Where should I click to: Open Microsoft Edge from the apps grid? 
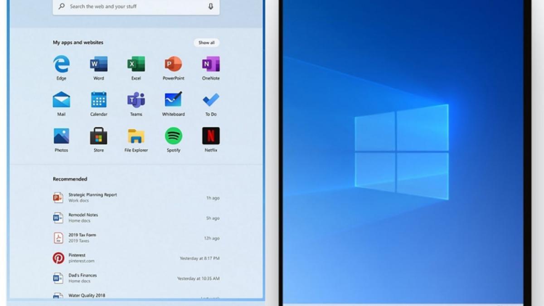tap(61, 65)
